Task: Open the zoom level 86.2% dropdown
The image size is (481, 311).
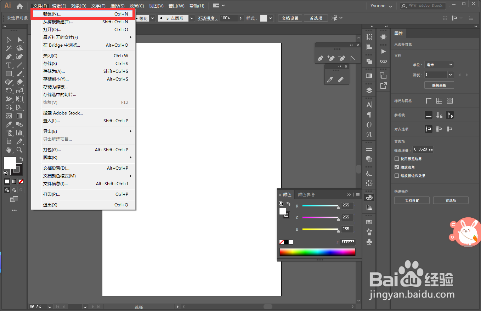Action: [x=50, y=307]
